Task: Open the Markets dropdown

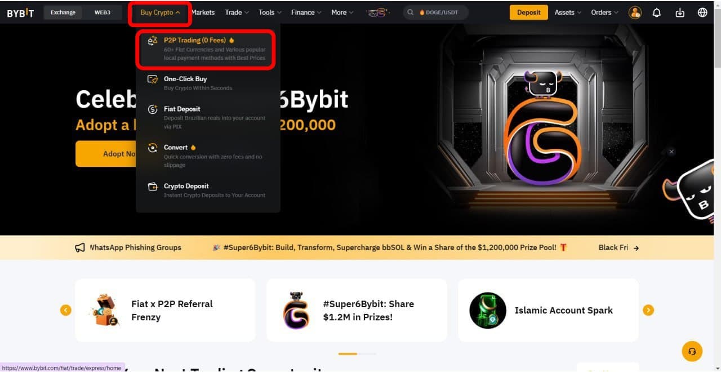Action: coord(202,12)
